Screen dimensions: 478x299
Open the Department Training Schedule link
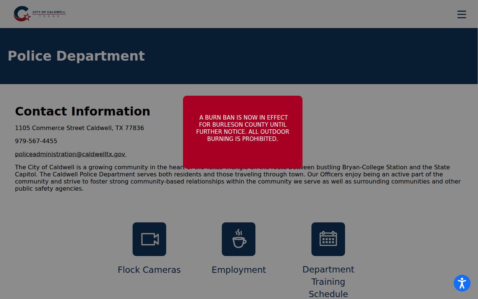[328, 282]
